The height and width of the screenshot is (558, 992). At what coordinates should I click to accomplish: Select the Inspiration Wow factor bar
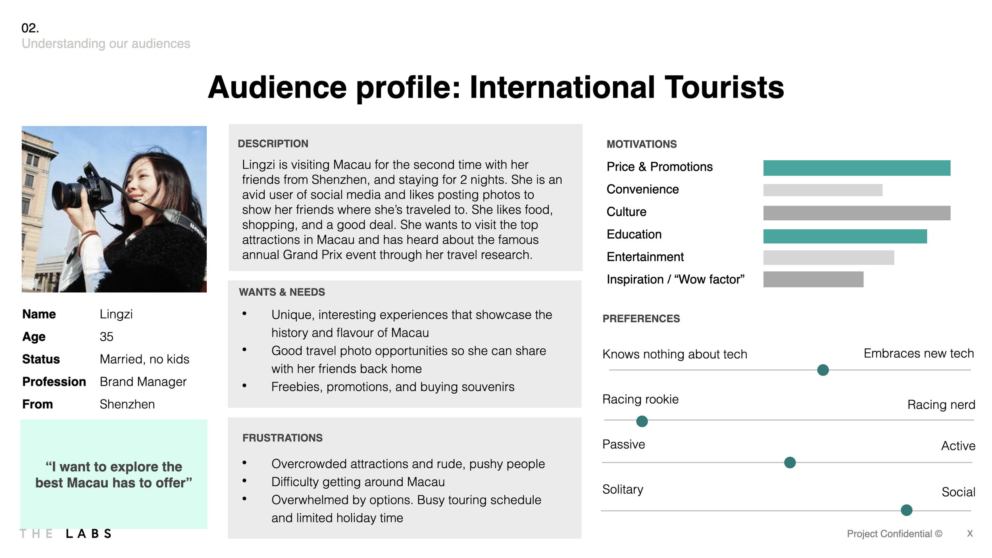click(813, 279)
